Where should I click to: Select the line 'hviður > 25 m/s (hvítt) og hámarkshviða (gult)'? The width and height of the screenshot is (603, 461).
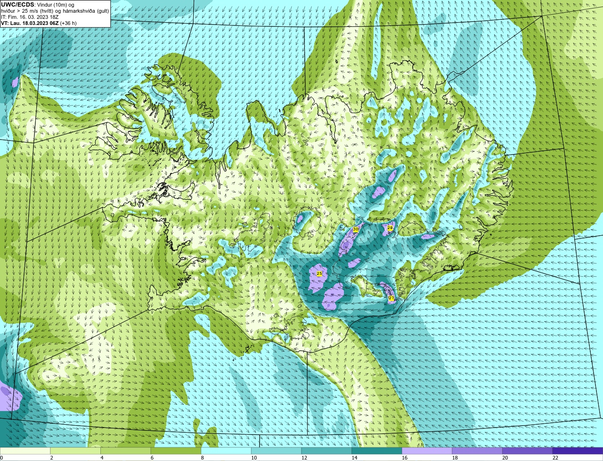(x=55, y=11)
